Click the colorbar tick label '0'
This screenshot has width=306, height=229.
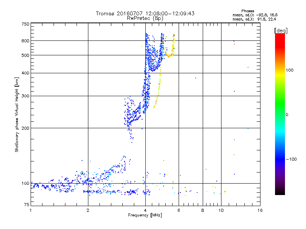coord(287,115)
